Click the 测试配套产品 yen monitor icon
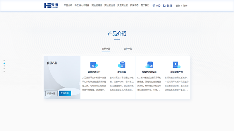Viewport: 234px width, 131px height. pos(176,65)
